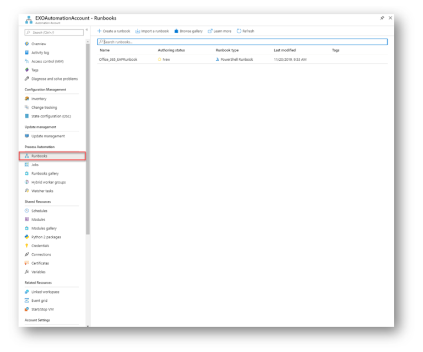
Task: Pin the blade using the pin icon
Action: point(382,18)
